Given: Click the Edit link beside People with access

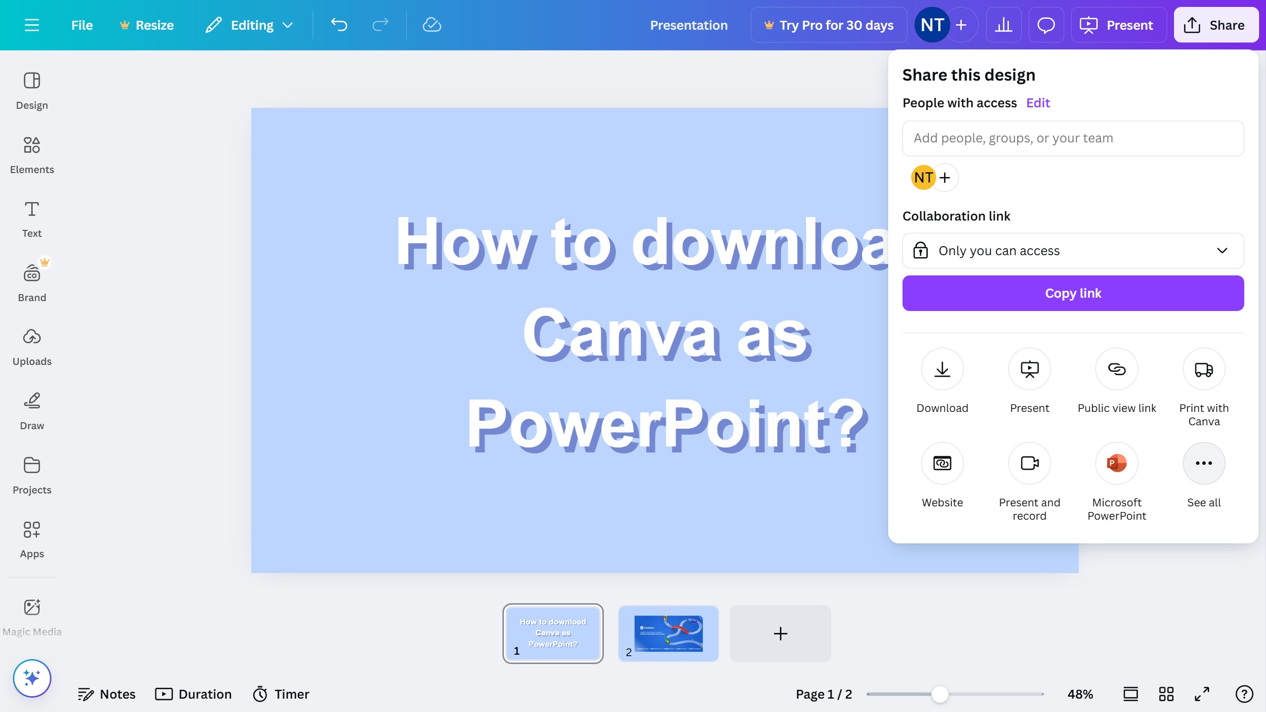Looking at the screenshot, I should pos(1038,103).
